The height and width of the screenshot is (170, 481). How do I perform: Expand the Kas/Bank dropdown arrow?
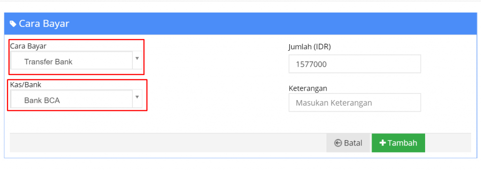[x=137, y=97]
